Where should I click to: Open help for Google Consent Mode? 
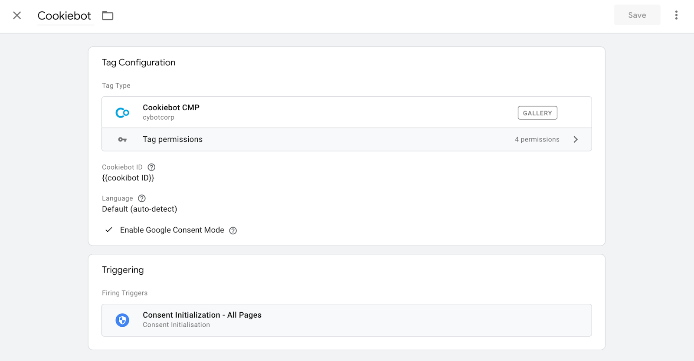click(x=233, y=230)
